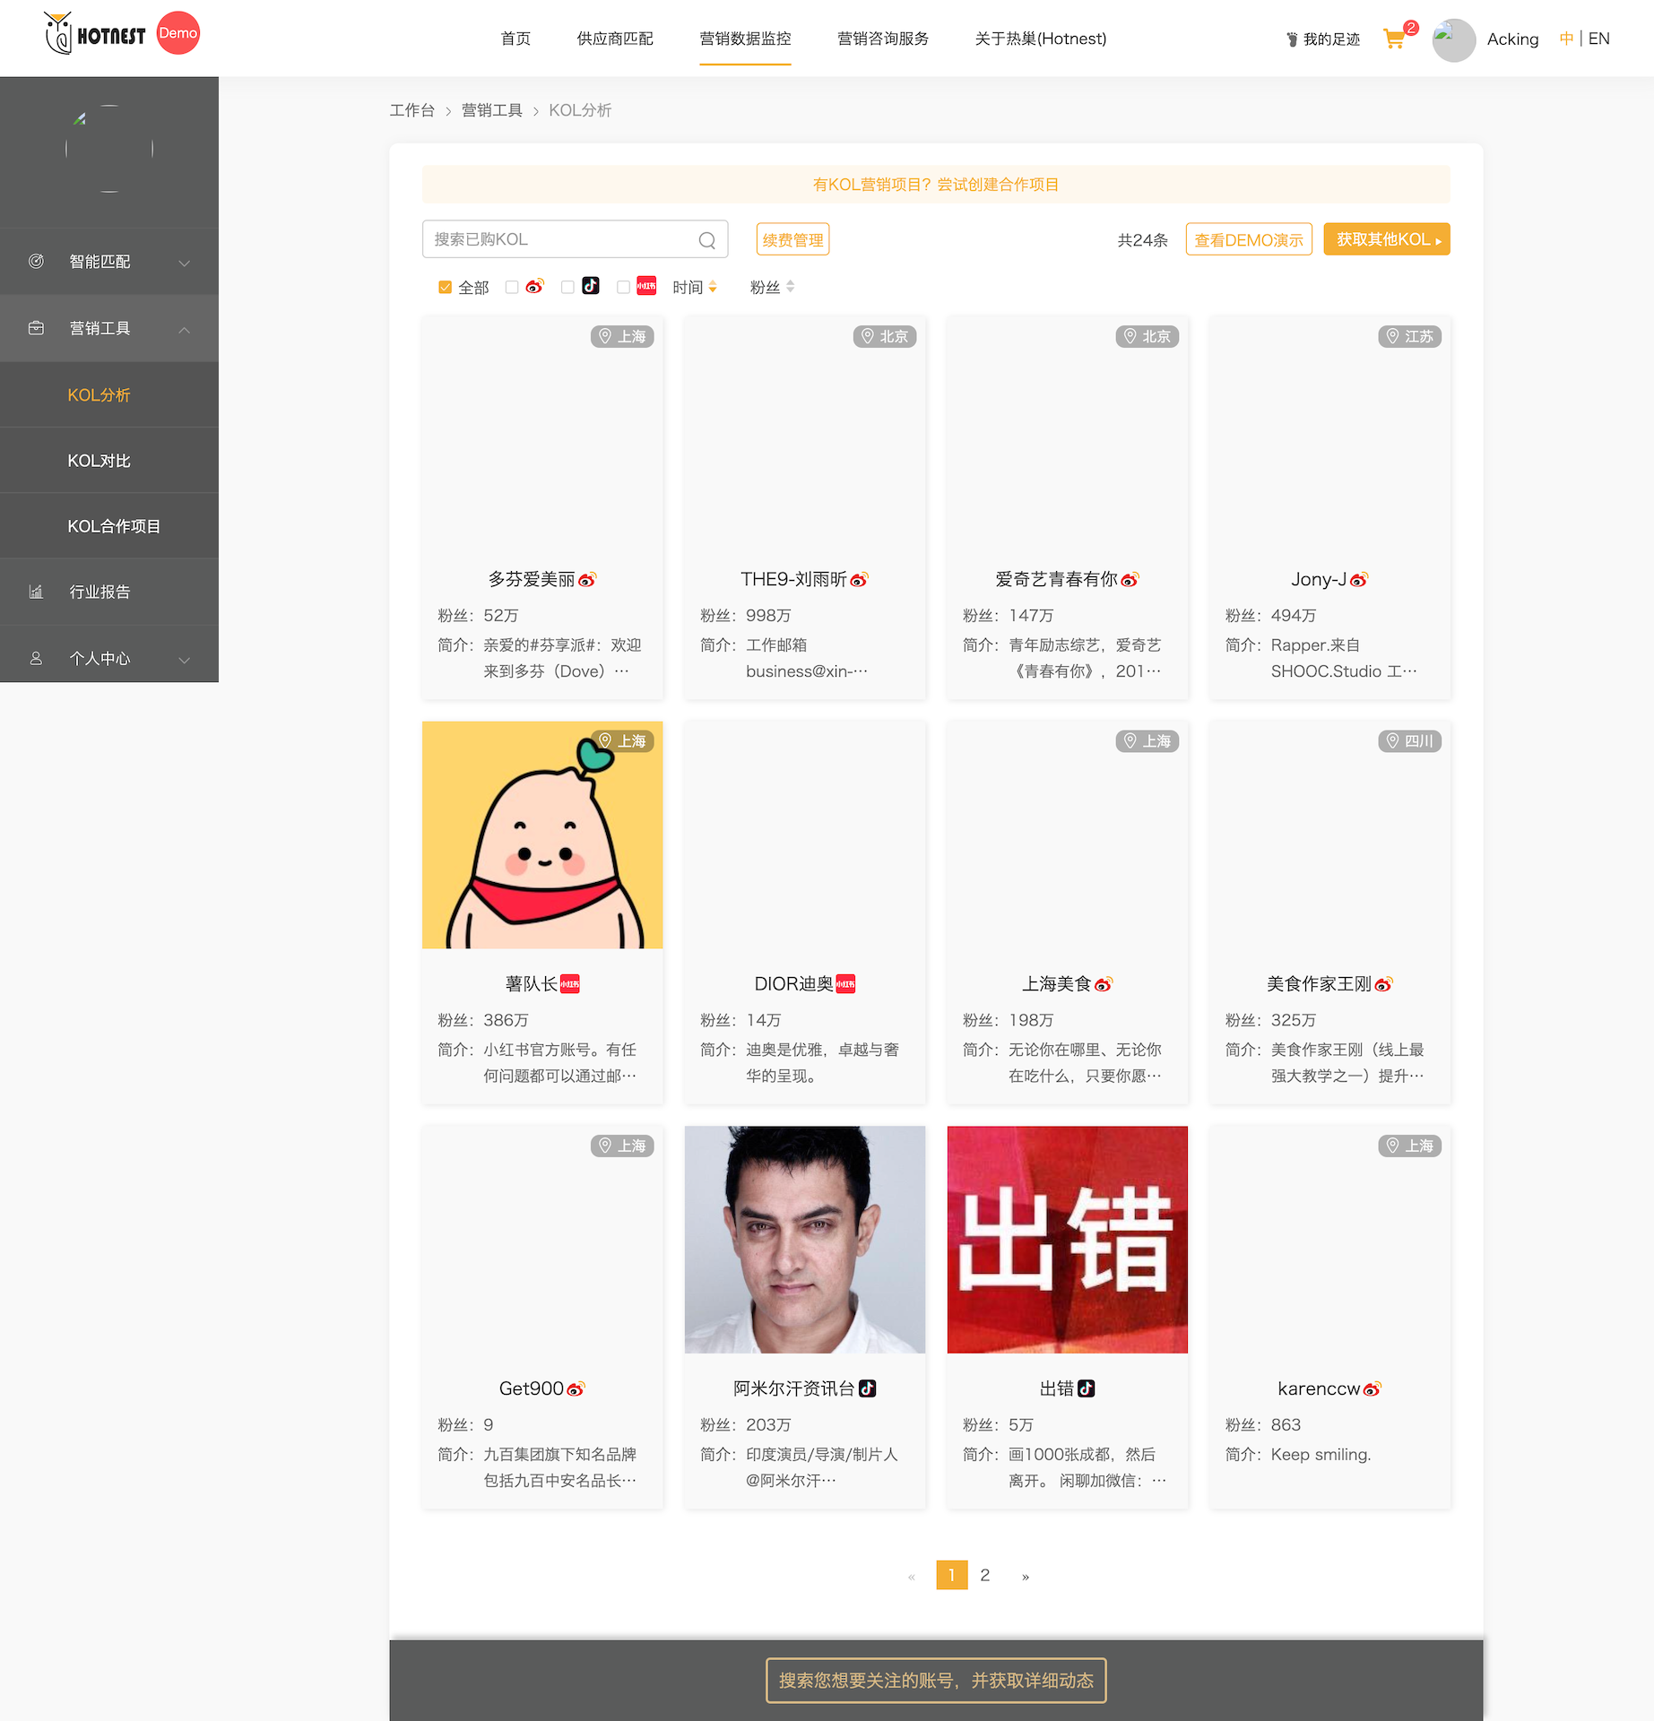Click the user avatar next to Acking
Viewport: 1654px width, 1721px height.
[1453, 39]
